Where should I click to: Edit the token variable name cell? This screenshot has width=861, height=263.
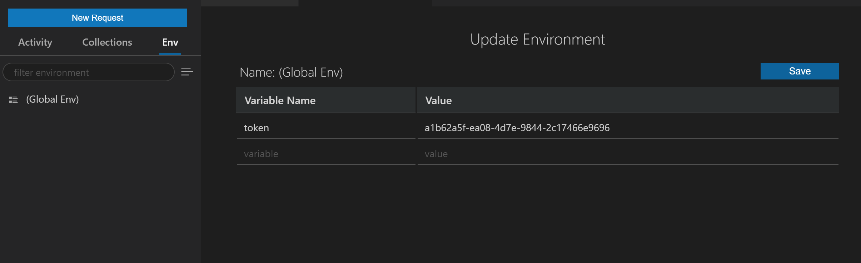pyautogui.click(x=325, y=127)
